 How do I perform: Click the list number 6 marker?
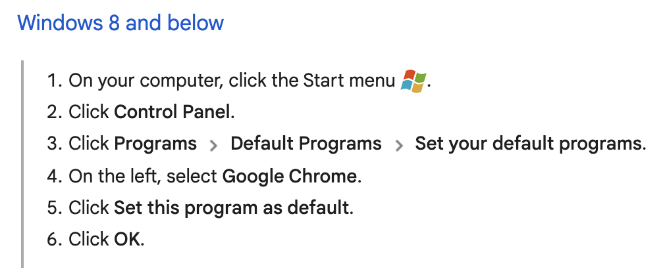coord(55,240)
